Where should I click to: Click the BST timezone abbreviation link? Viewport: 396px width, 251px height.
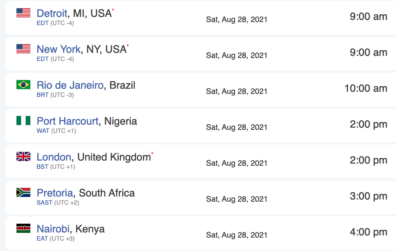pos(42,167)
